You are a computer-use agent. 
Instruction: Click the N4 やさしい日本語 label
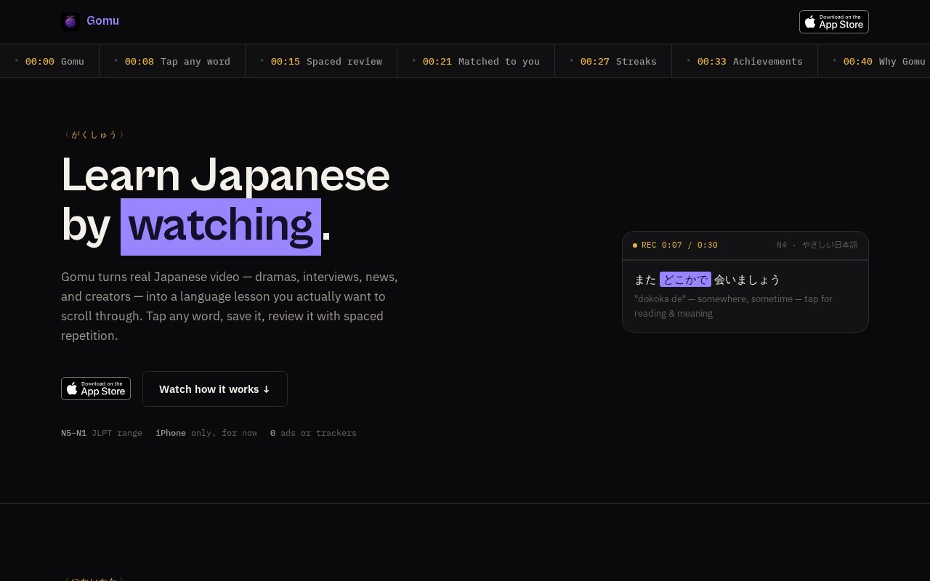coord(817,245)
